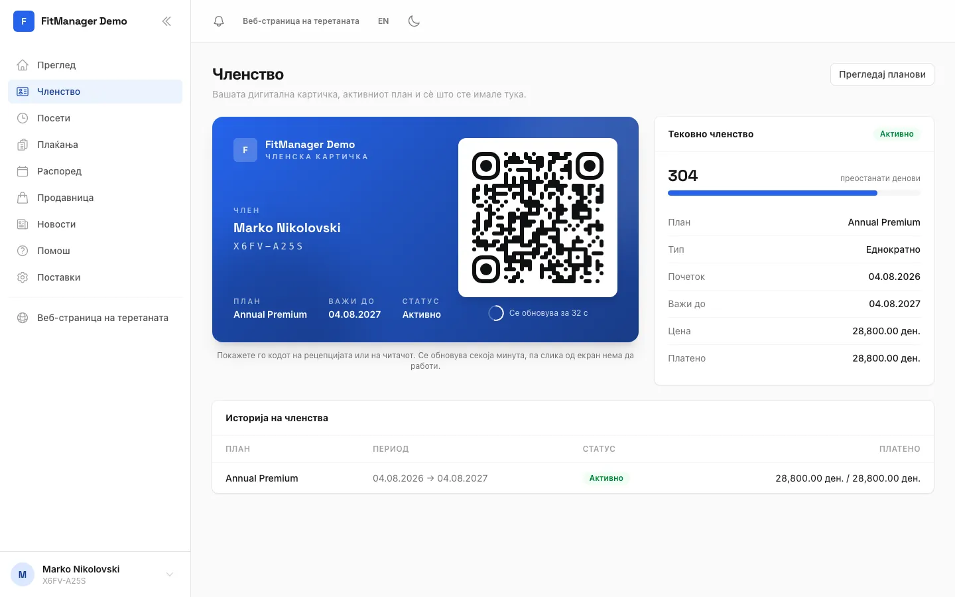The width and height of the screenshot is (955, 597).
Task: Expand Marko Nikolovski user menu chevron
Action: (170, 574)
